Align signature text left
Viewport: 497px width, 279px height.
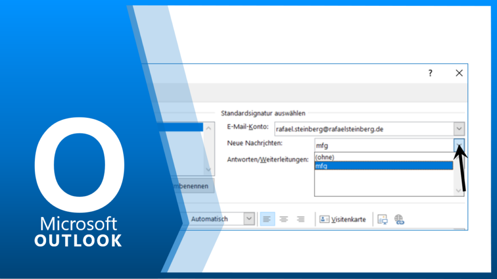267,219
